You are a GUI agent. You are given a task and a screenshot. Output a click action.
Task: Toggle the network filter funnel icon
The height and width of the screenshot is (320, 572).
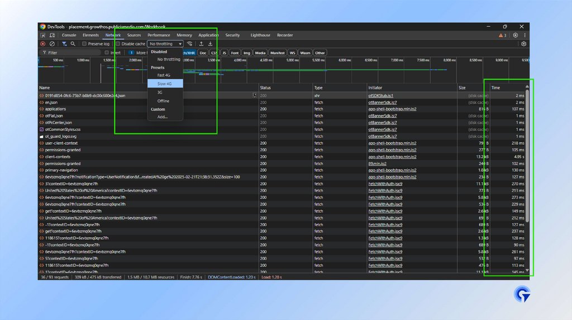64,43
